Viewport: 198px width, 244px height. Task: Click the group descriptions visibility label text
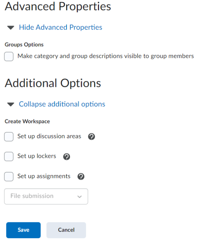pos(106,56)
